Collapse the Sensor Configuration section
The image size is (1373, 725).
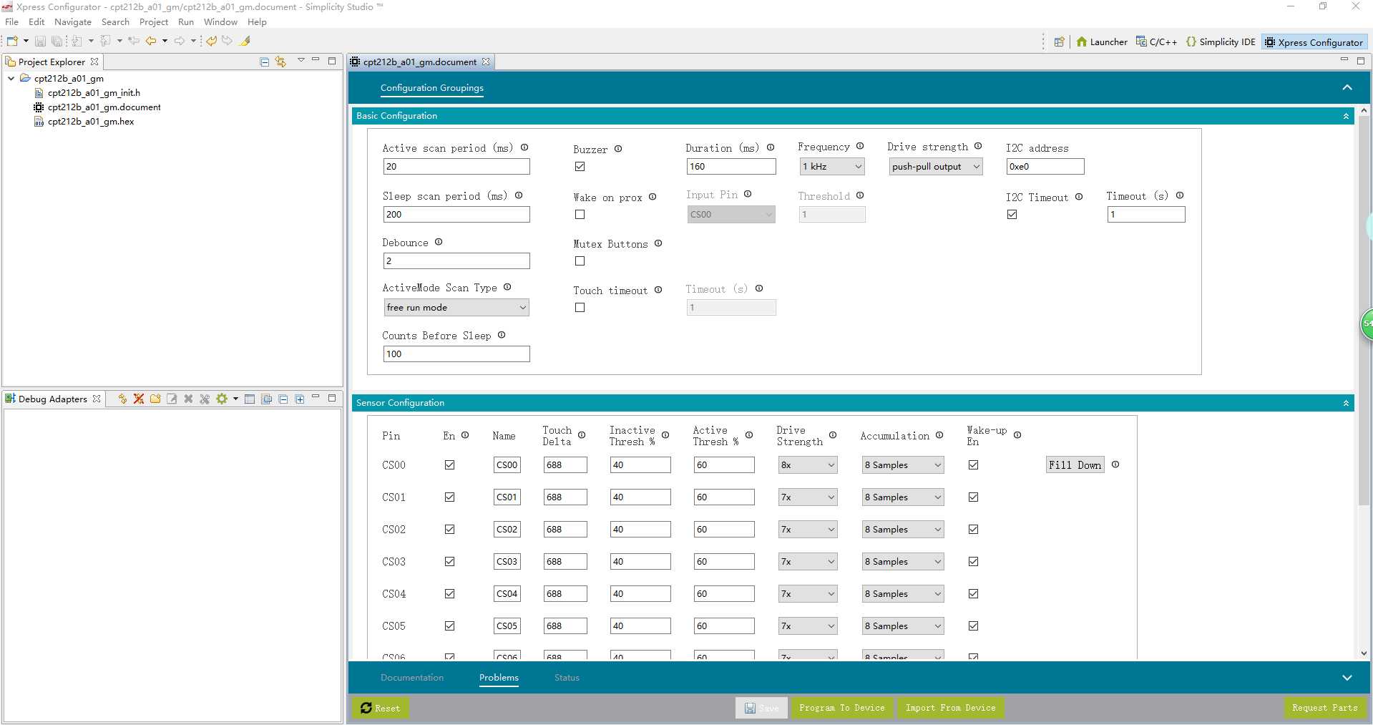(x=1346, y=404)
